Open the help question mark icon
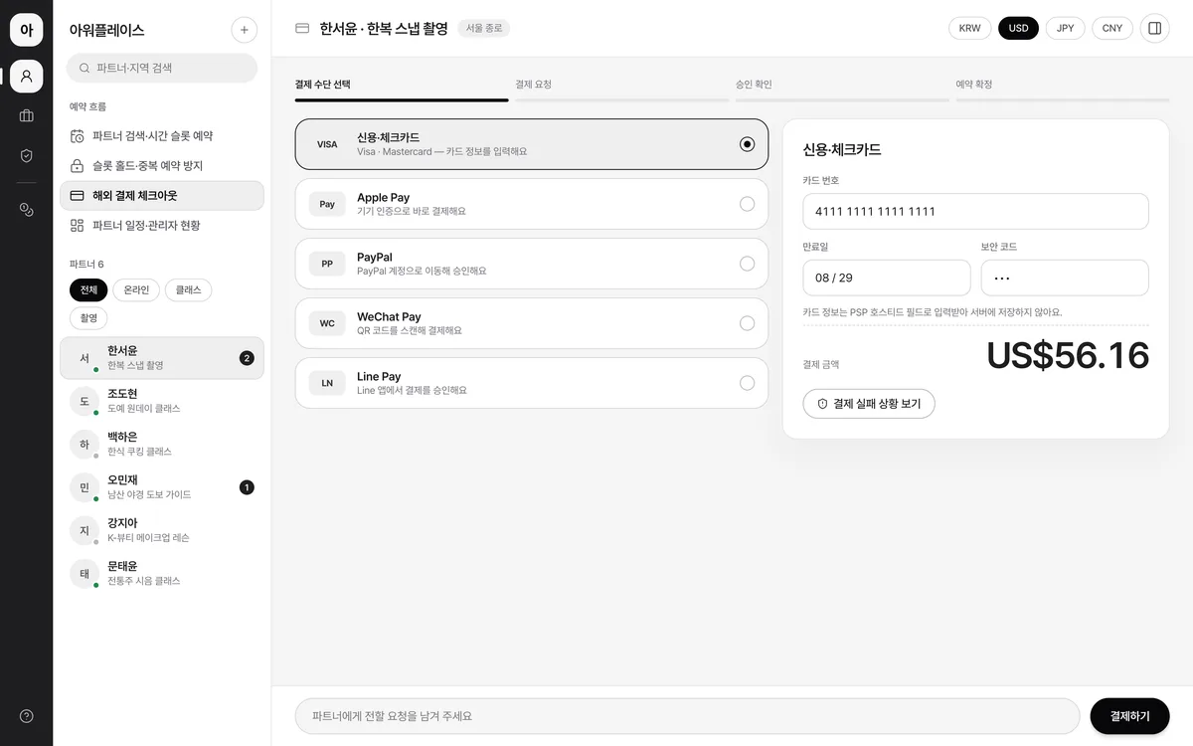Image resolution: width=1193 pixels, height=746 pixels. coord(26,716)
